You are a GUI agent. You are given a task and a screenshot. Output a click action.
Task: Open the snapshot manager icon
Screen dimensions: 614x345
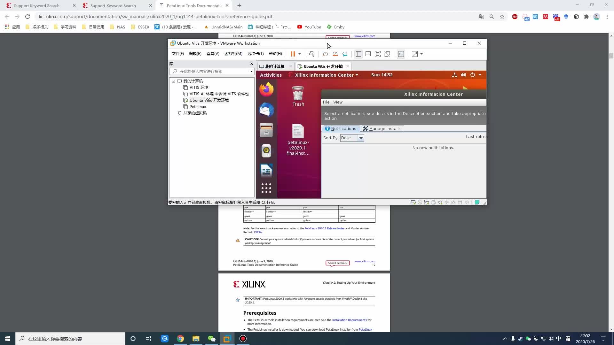[x=345, y=54]
